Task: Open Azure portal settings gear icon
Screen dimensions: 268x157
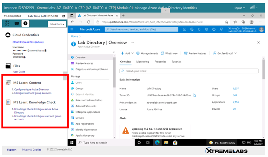Action: click(207, 29)
